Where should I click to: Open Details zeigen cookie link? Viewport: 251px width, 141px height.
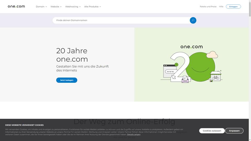134,134
